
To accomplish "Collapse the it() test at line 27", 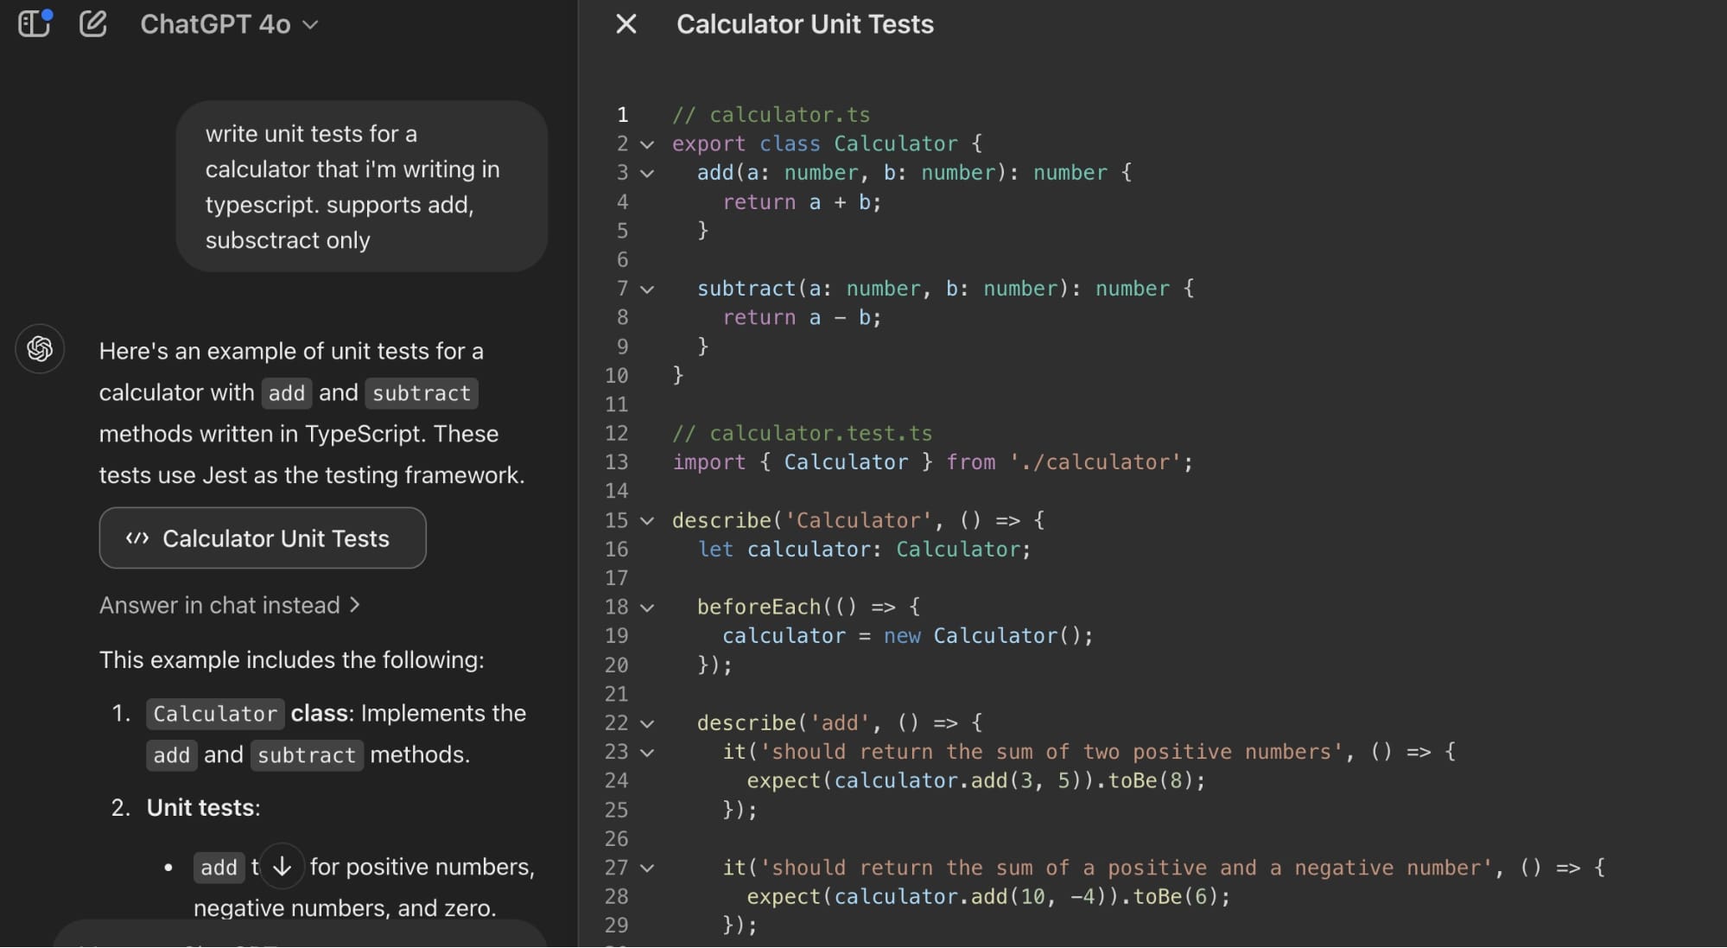I will [x=647, y=868].
